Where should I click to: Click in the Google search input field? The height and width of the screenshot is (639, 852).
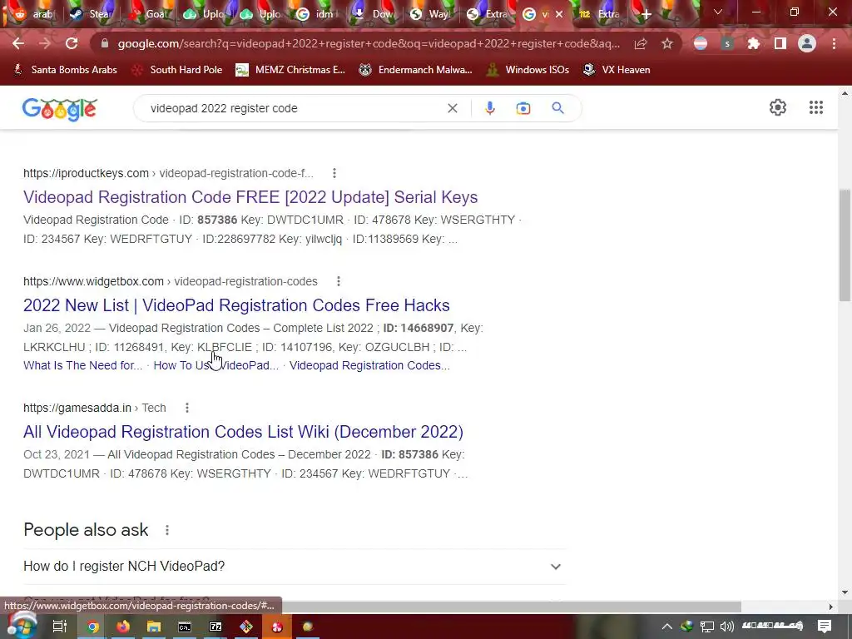(294, 108)
